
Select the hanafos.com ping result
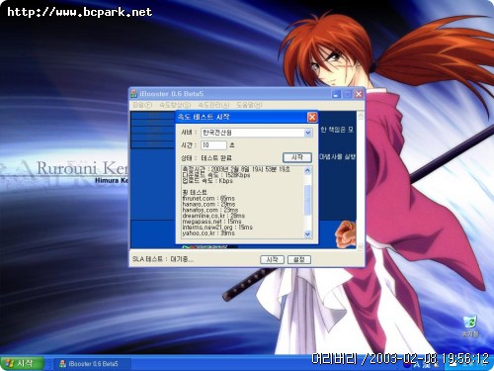(x=210, y=210)
